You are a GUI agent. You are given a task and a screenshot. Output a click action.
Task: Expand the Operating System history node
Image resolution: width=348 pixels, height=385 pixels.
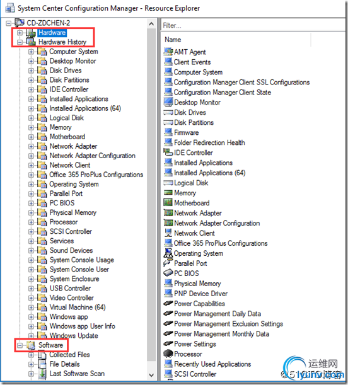31,184
